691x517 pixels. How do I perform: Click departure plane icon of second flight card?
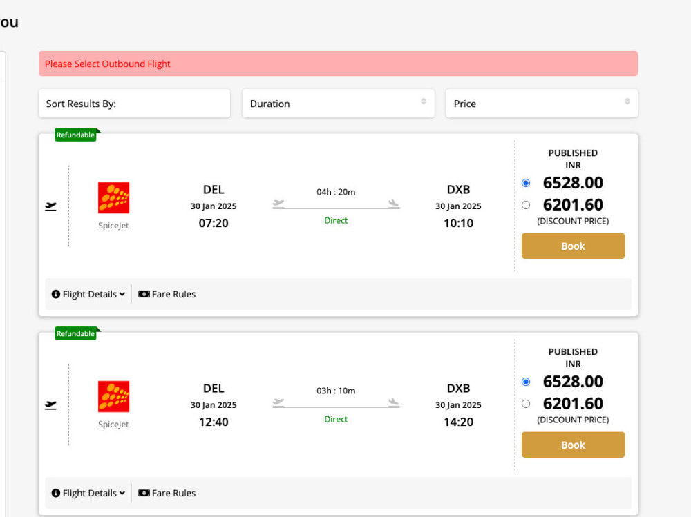(50, 404)
